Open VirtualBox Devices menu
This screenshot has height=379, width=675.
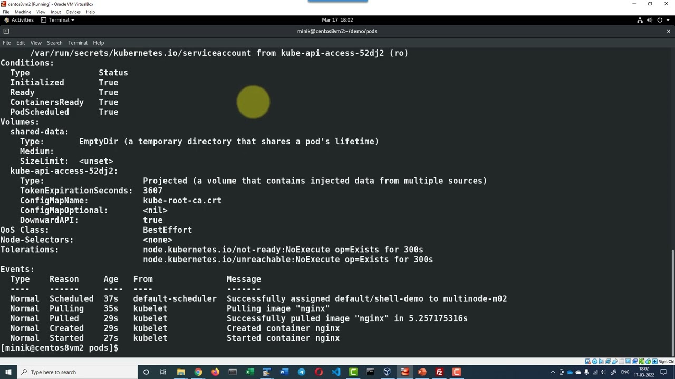point(73,12)
